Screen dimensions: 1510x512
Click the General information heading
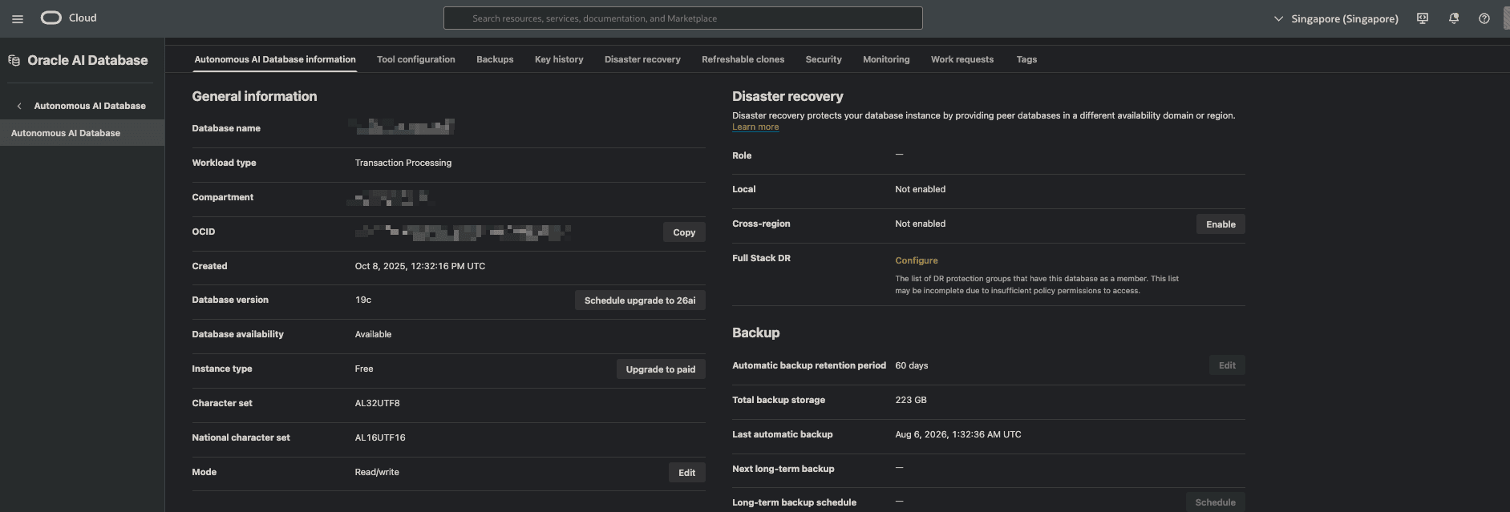click(254, 96)
